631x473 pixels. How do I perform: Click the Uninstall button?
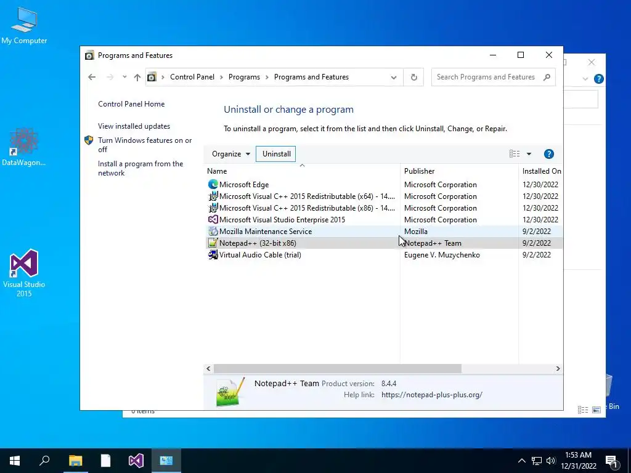tap(277, 154)
